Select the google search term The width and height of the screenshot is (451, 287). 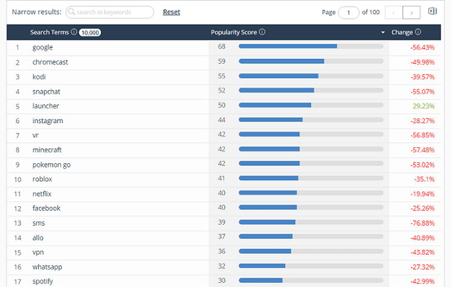[43, 47]
